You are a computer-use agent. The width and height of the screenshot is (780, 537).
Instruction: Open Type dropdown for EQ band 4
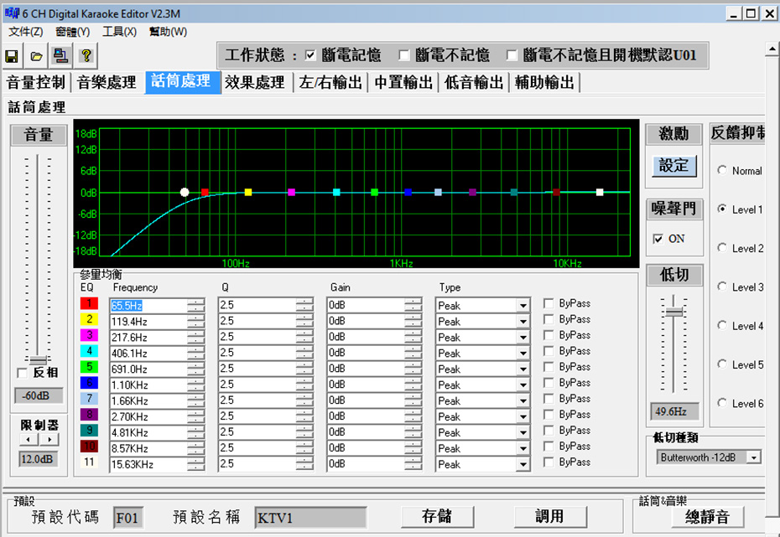click(x=523, y=354)
